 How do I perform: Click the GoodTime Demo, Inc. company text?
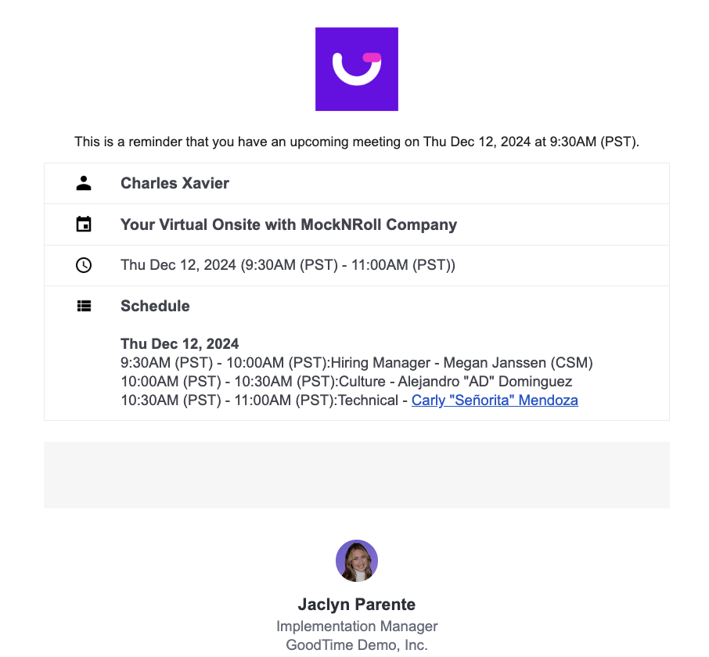pyautogui.click(x=356, y=644)
